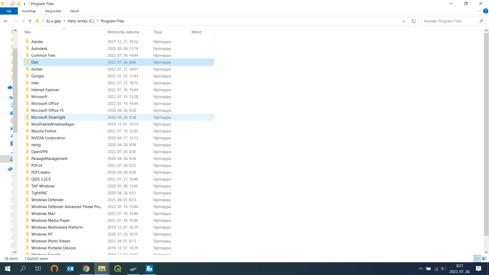Image resolution: width=489 pixels, height=275 pixels.
Task: Open the quick access toolbar customize dropdown
Action: pos(24,4)
